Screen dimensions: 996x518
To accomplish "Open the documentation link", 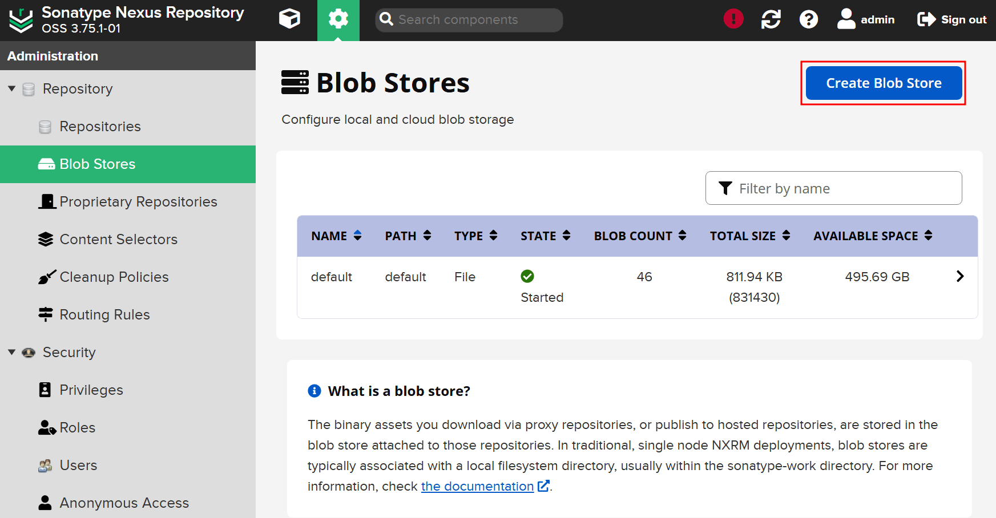I will pos(477,486).
